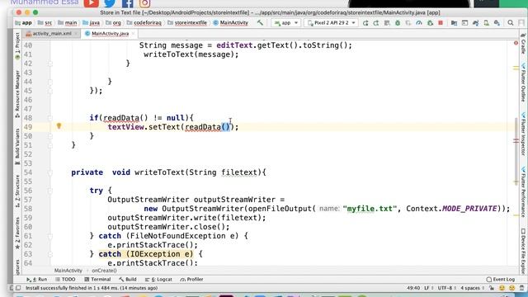The image size is (528, 297).
Task: Switch to the activity_main.xml editor tab
Action: point(51,34)
